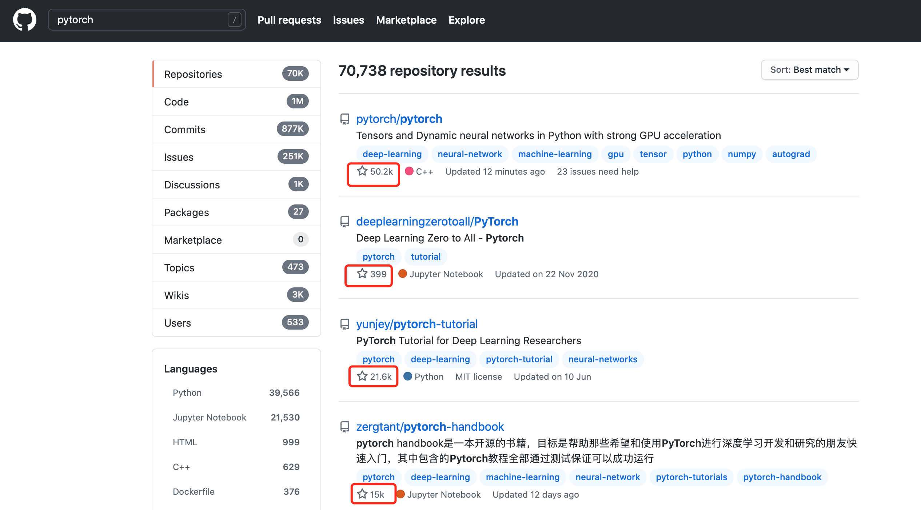Image resolution: width=921 pixels, height=510 pixels.
Task: Open Marketplace in the top navigation
Action: click(x=406, y=20)
